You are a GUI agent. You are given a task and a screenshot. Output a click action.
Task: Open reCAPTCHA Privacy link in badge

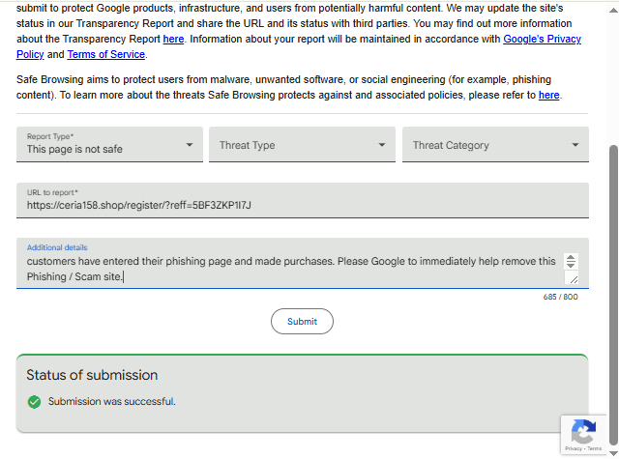(574, 449)
